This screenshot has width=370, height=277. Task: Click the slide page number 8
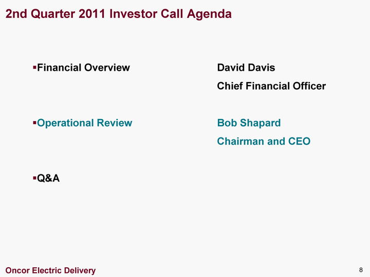pos(361,270)
